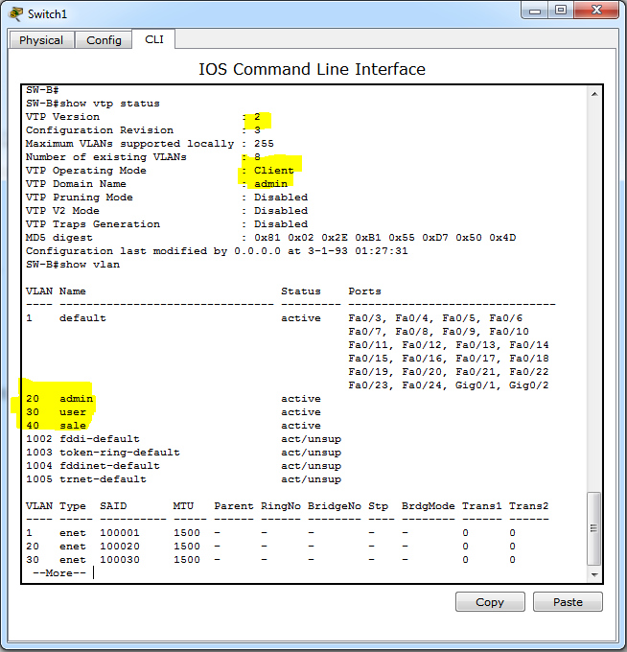Click the 'fddinet-default' VLAN name
This screenshot has height=652, width=627.
click(x=109, y=466)
